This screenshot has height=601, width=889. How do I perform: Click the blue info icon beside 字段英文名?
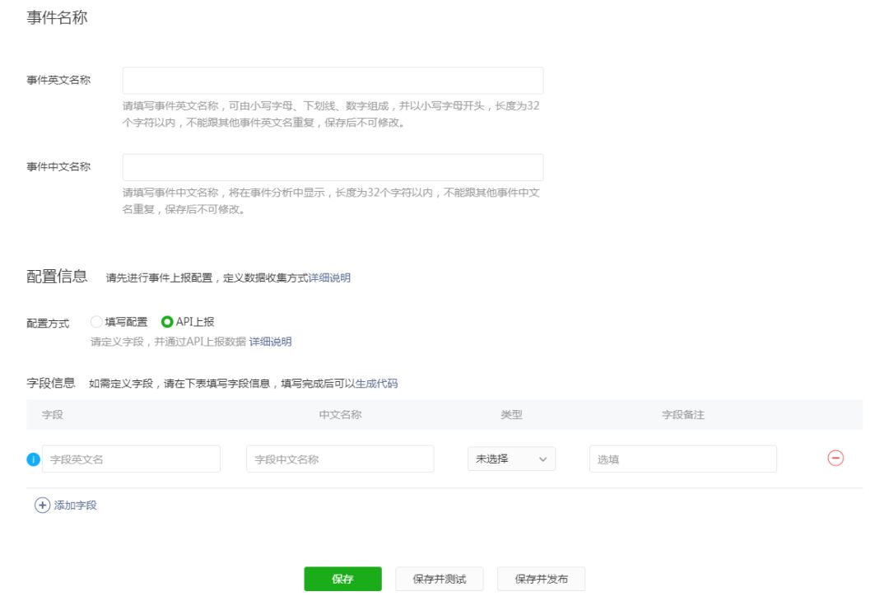(34, 459)
